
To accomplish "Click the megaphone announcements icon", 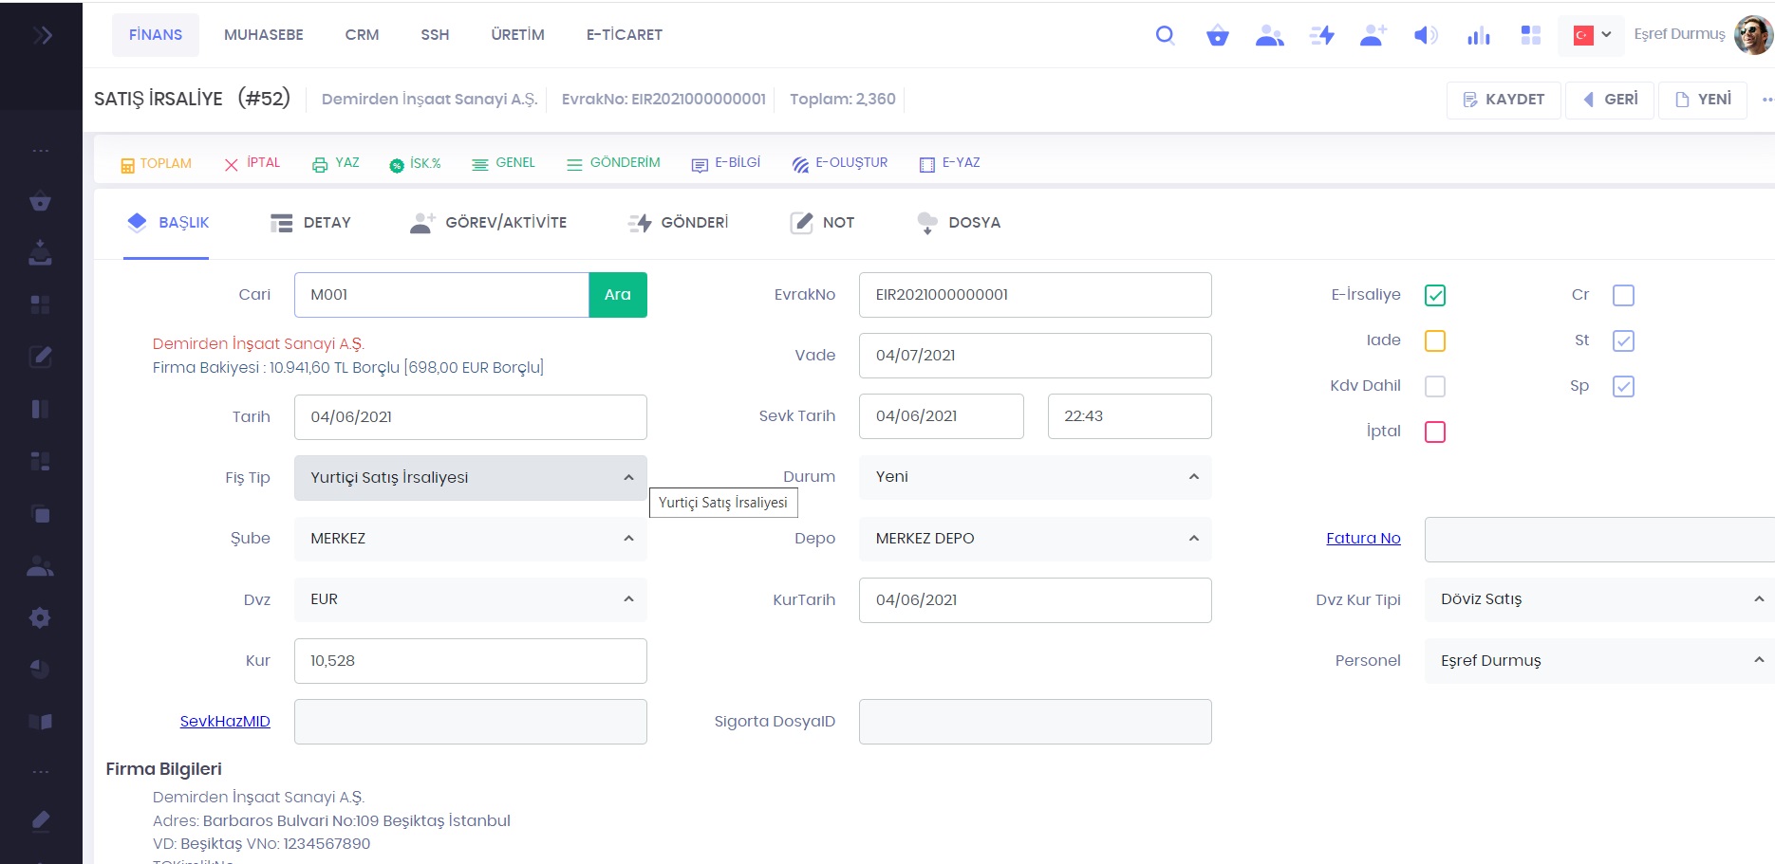I will (x=1425, y=35).
